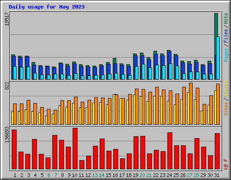The image size is (231, 180).
Task: Click the 136693 axis label
Action: click(7, 135)
